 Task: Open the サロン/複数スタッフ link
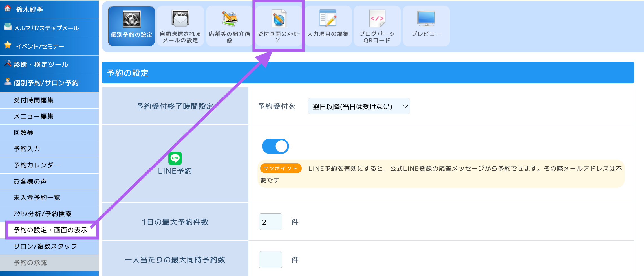pyautogui.click(x=45, y=246)
